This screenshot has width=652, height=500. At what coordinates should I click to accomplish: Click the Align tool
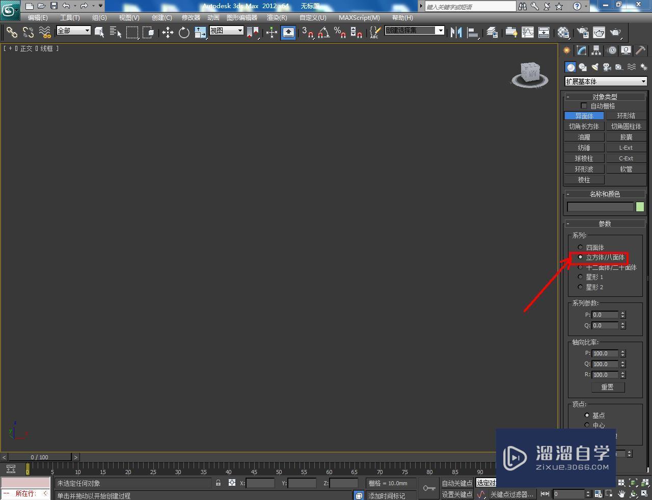click(x=473, y=32)
